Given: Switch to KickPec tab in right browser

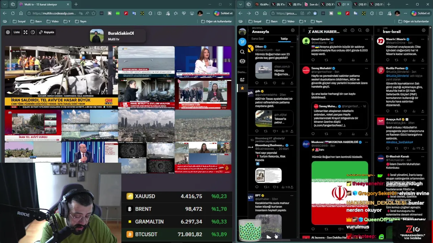Looking at the screenshot, I should 262,4.
